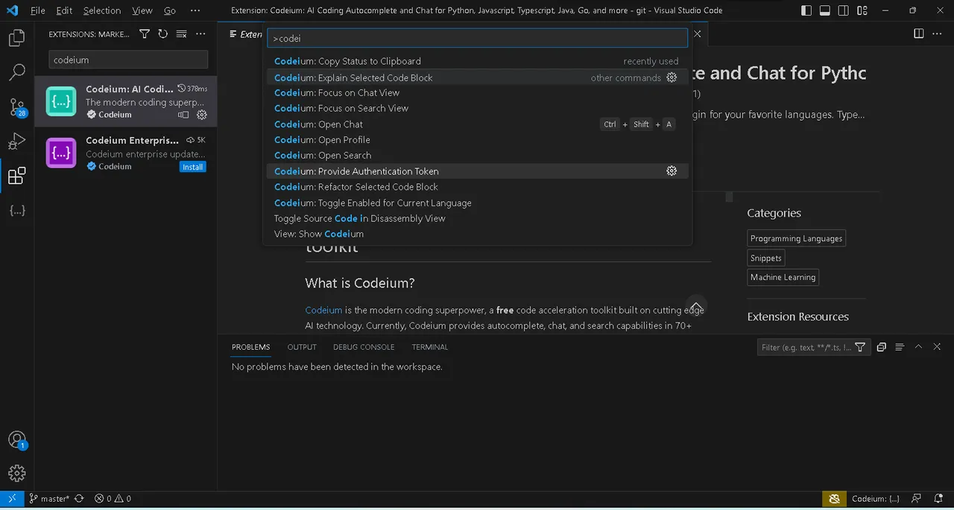Open feedback icon in status bar
This screenshot has width=954, height=510.
click(917, 499)
